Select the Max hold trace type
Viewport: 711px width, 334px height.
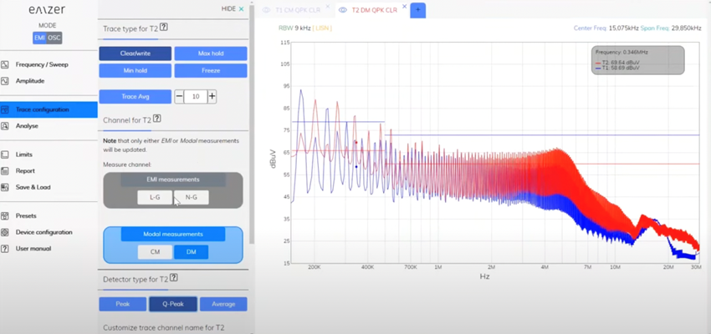coord(211,53)
